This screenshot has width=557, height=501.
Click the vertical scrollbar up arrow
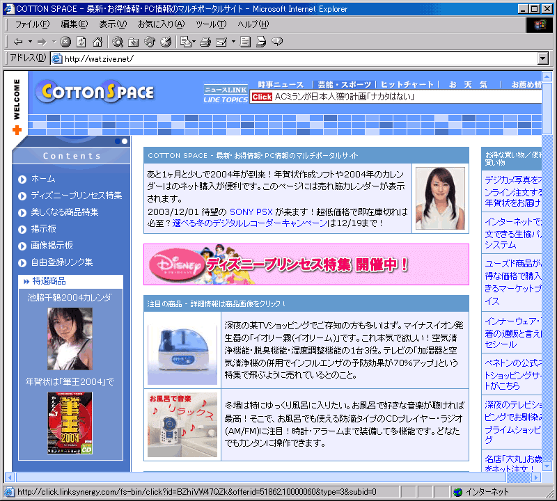click(547, 76)
